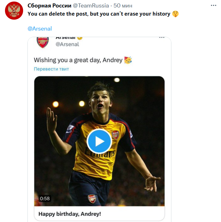
Task: Open the quoted Arsenal tweet's three-dot menu
Action: pyautogui.click(x=162, y=37)
